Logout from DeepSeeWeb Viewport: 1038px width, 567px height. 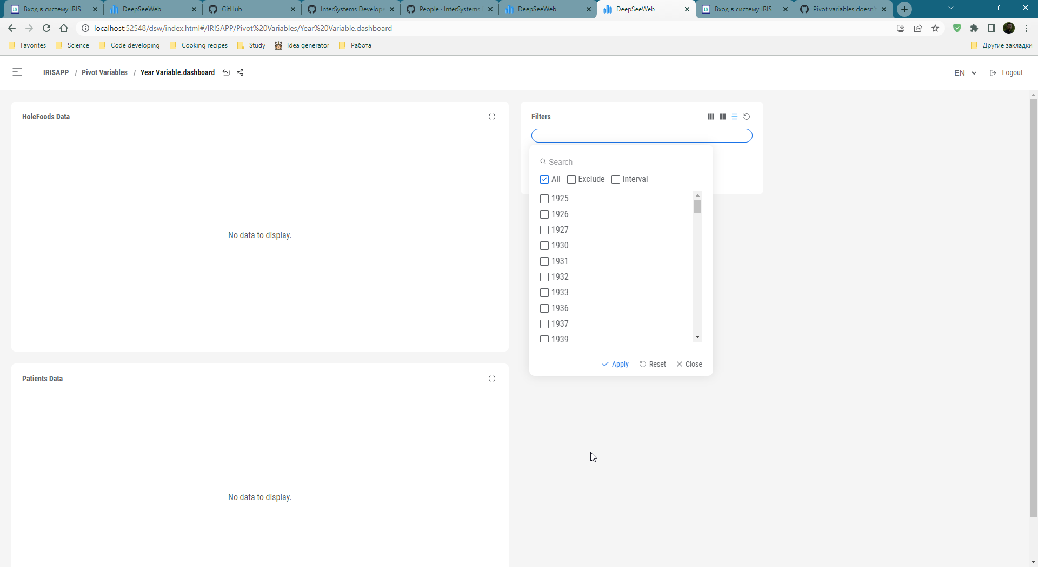pos(1011,72)
